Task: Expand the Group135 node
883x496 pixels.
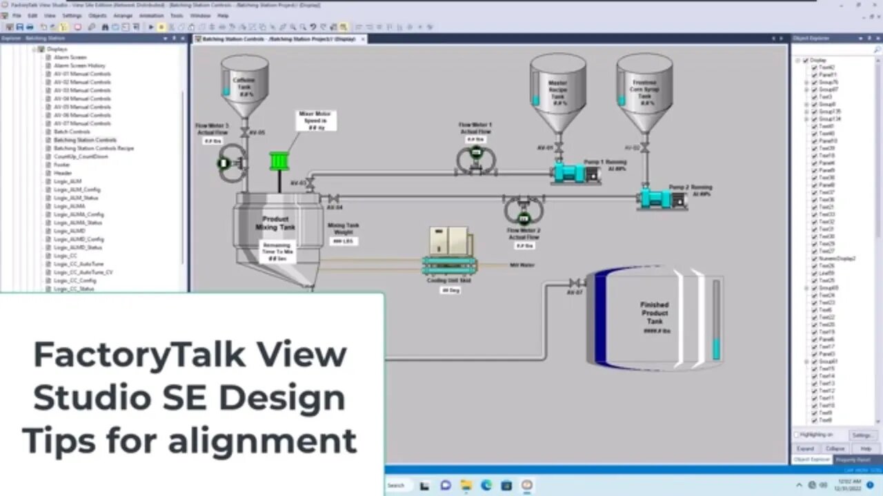Action: pos(806,112)
